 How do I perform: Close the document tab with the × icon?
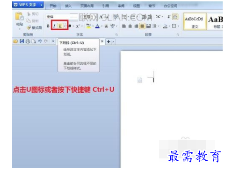coord(102,41)
